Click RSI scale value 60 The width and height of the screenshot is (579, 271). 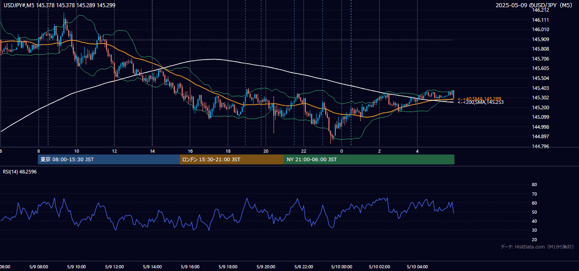coord(534,203)
